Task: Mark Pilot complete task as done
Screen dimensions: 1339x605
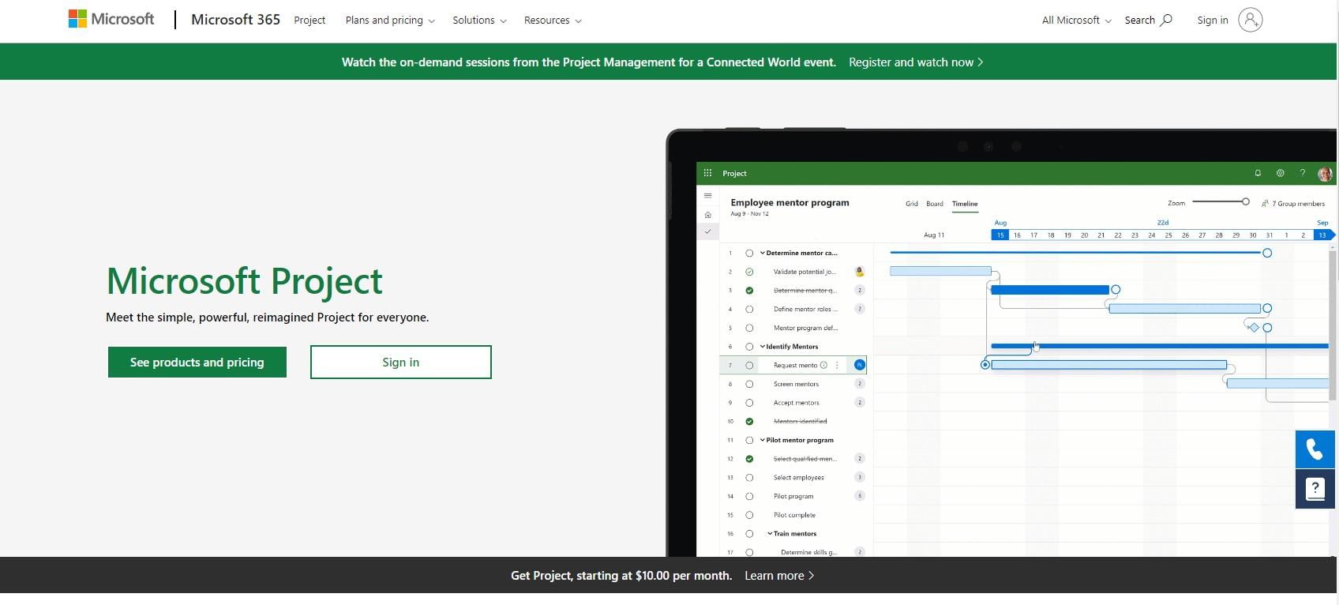Action: pyautogui.click(x=749, y=515)
